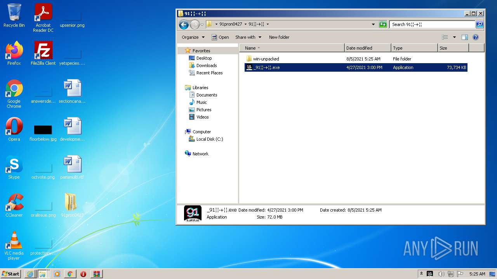The height and width of the screenshot is (279, 497).
Task: Select Acrobat Reader DC desktop icon
Action: click(43, 17)
